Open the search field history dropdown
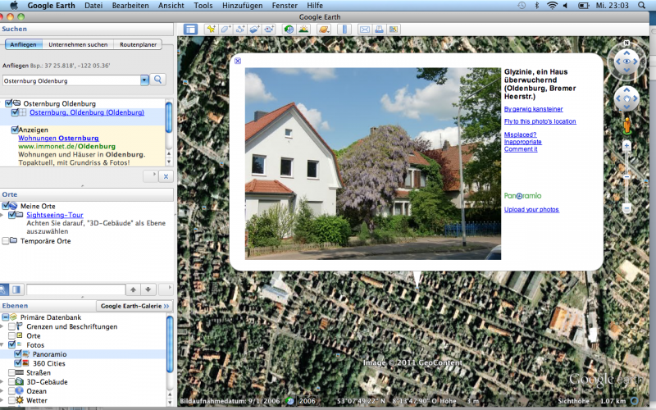 tap(144, 80)
